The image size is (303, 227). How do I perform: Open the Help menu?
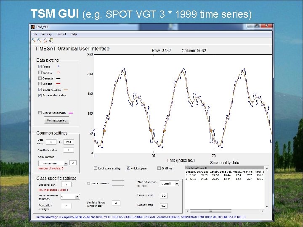click(74, 34)
